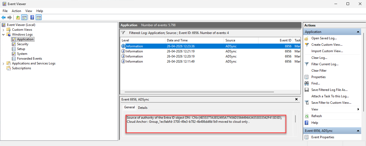Click the Refresh action icon
Screen dimensions: 366x146
coord(307,116)
